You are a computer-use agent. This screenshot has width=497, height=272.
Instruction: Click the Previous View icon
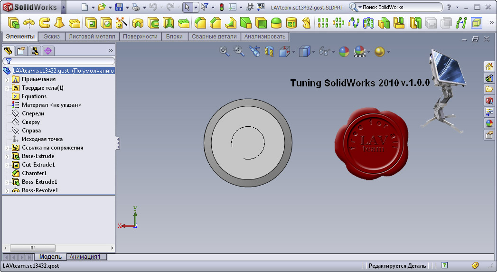[254, 51]
